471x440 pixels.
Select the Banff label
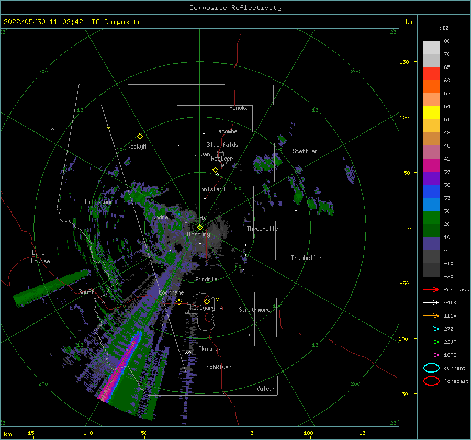86,291
